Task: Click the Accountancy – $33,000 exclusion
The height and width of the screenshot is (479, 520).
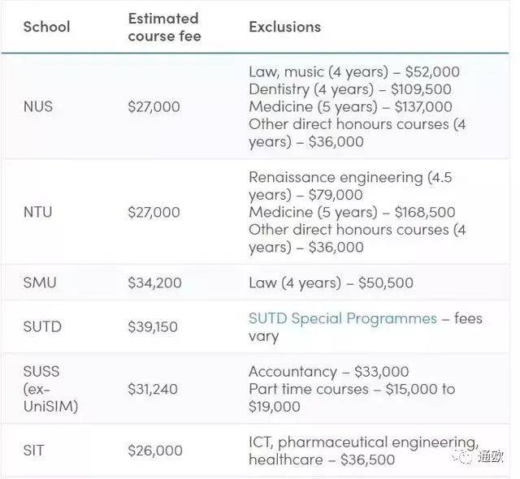Action: (x=328, y=372)
